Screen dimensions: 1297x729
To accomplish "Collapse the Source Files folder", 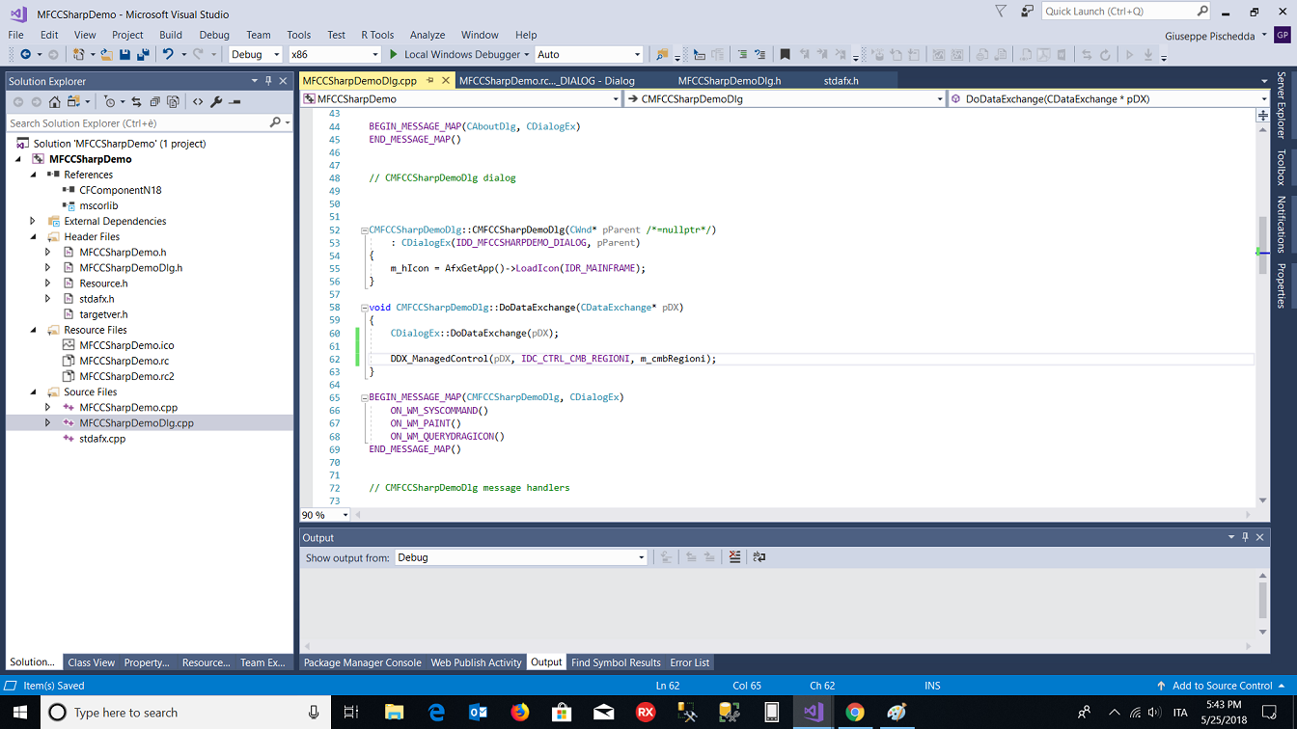I will pos(33,391).
